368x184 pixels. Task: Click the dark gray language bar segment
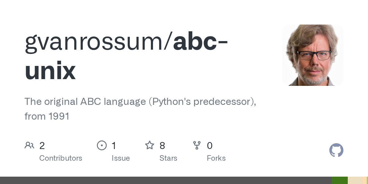[x=166, y=180]
